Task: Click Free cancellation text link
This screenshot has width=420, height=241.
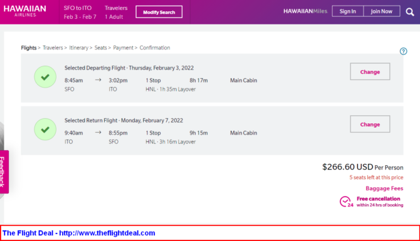Action: pyautogui.click(x=378, y=198)
